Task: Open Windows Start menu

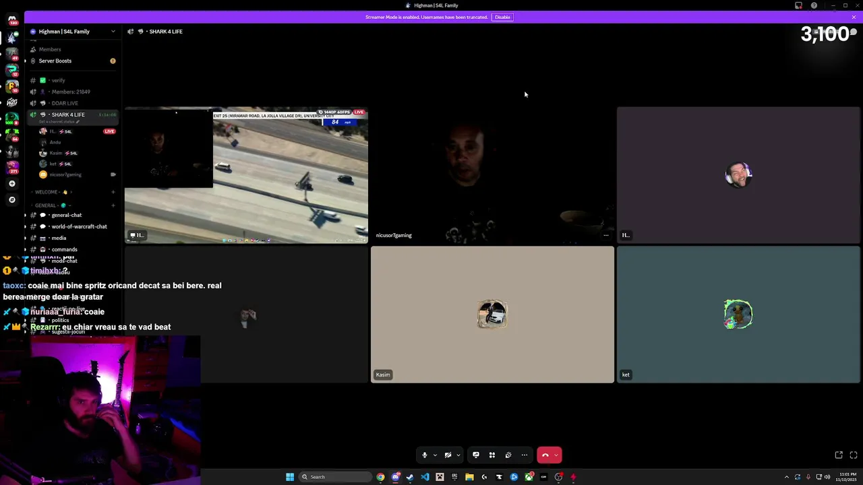Action: (x=290, y=477)
